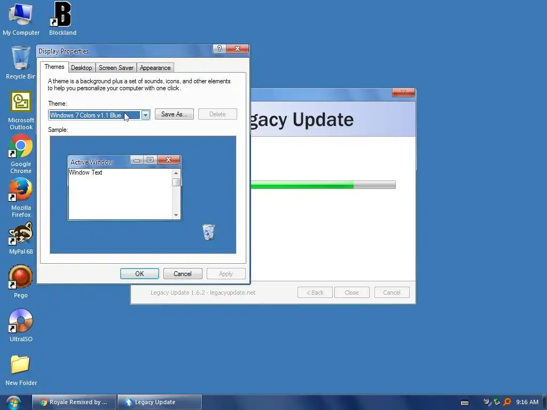Click Window Text in sample
The width and height of the screenshot is (547, 410).
coord(85,172)
